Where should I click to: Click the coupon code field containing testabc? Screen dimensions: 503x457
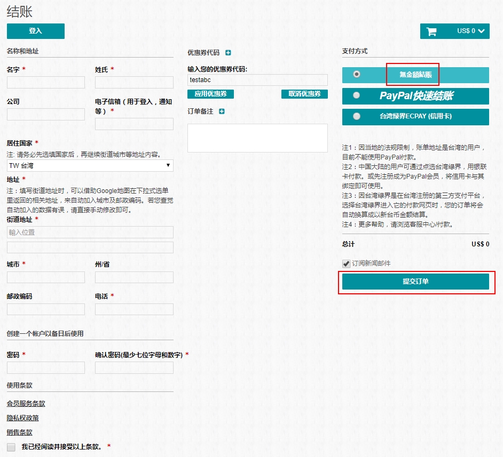point(257,80)
